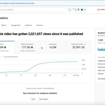Screen dimensions: 105x105
Task: Click the 1,922 realtime views number
Action: [101, 40]
